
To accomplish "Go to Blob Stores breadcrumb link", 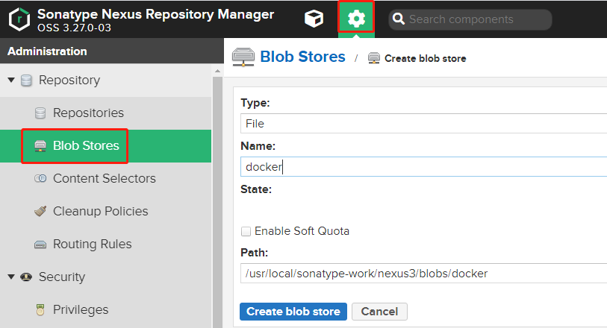I will click(x=302, y=57).
